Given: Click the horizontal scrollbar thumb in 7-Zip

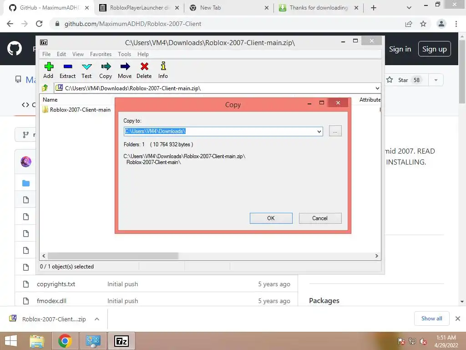Looking at the screenshot, I should [x=113, y=256].
